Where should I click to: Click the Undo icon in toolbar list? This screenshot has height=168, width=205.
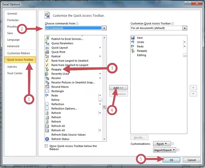tap(133, 42)
